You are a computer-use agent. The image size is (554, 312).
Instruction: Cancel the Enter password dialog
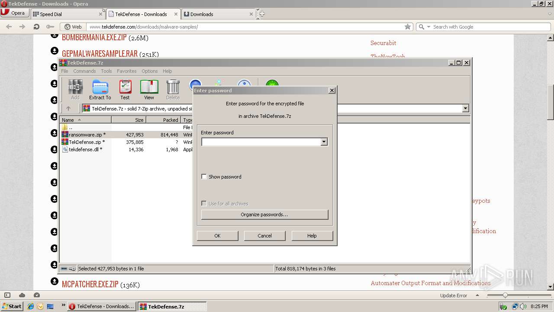click(x=264, y=236)
